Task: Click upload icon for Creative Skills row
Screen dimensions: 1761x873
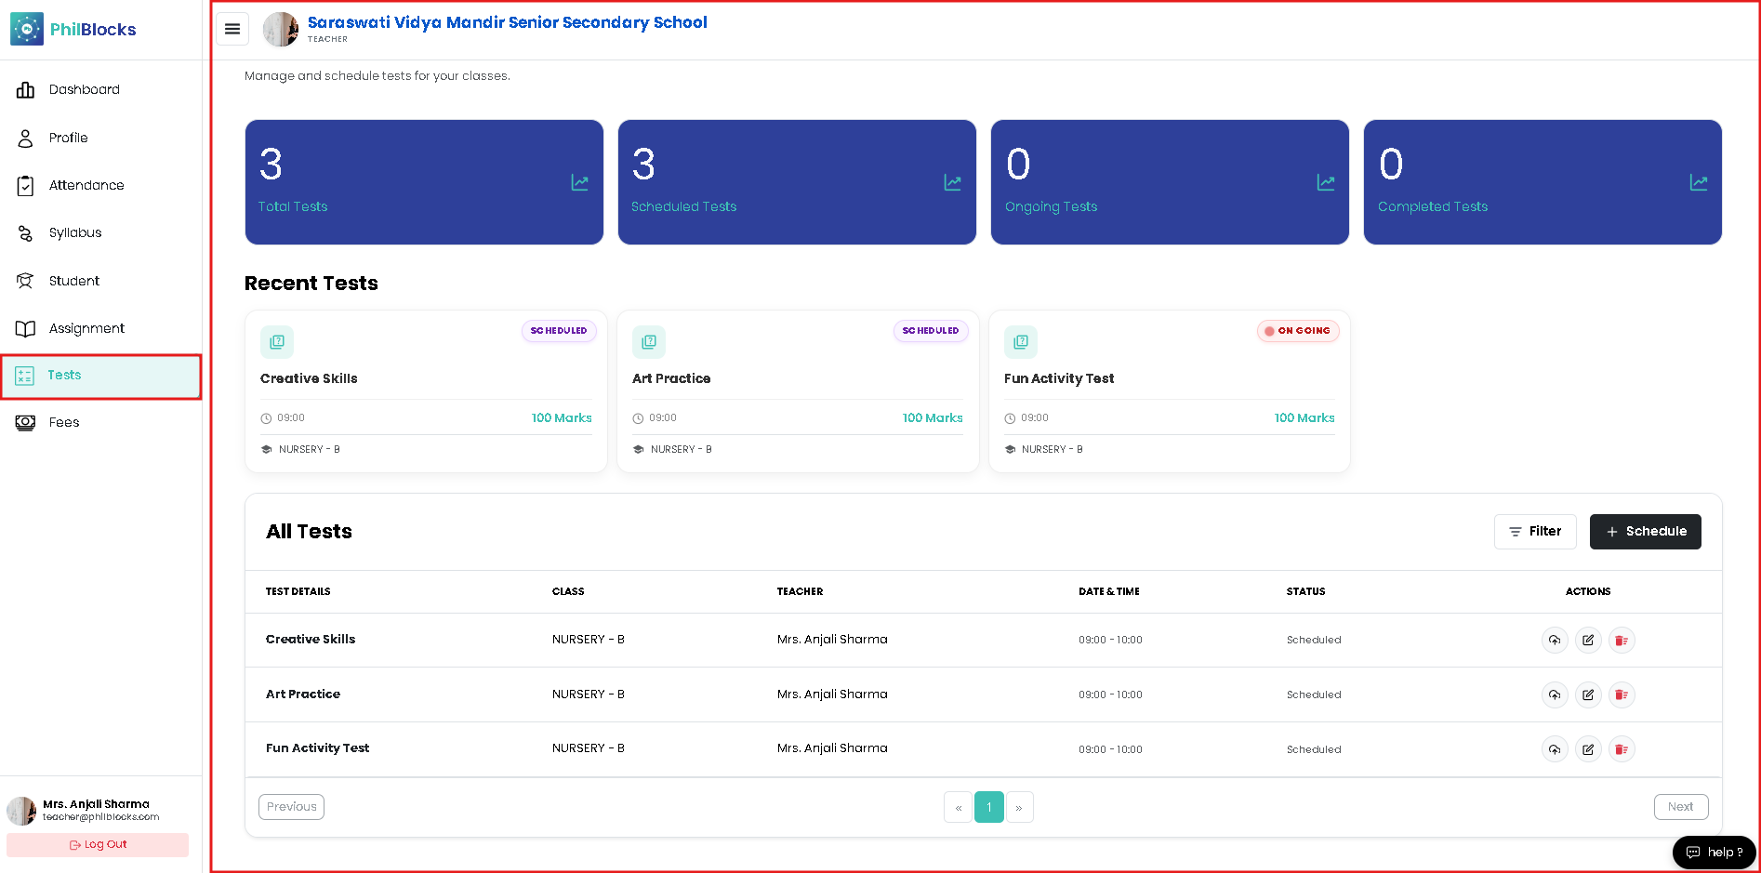Action: [x=1555, y=640]
